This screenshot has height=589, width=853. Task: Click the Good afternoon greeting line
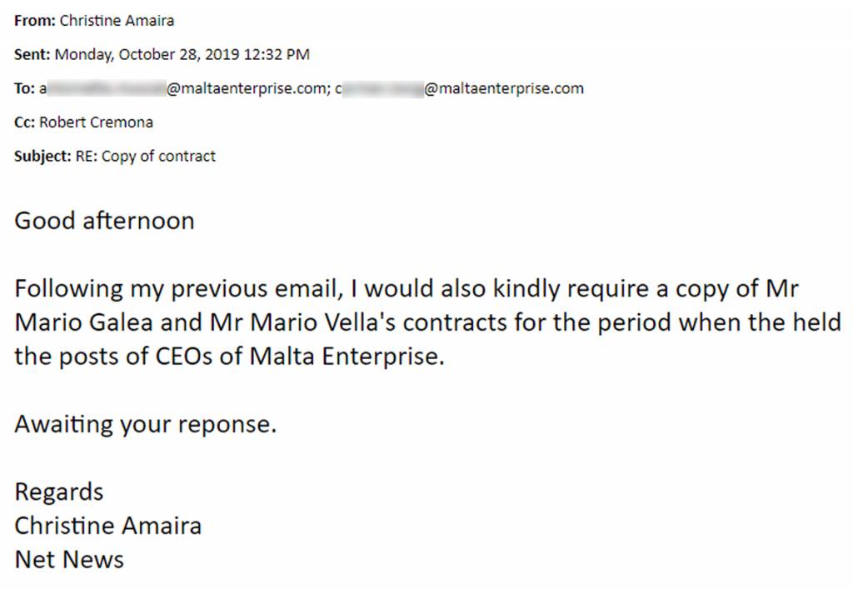pyautogui.click(x=104, y=221)
